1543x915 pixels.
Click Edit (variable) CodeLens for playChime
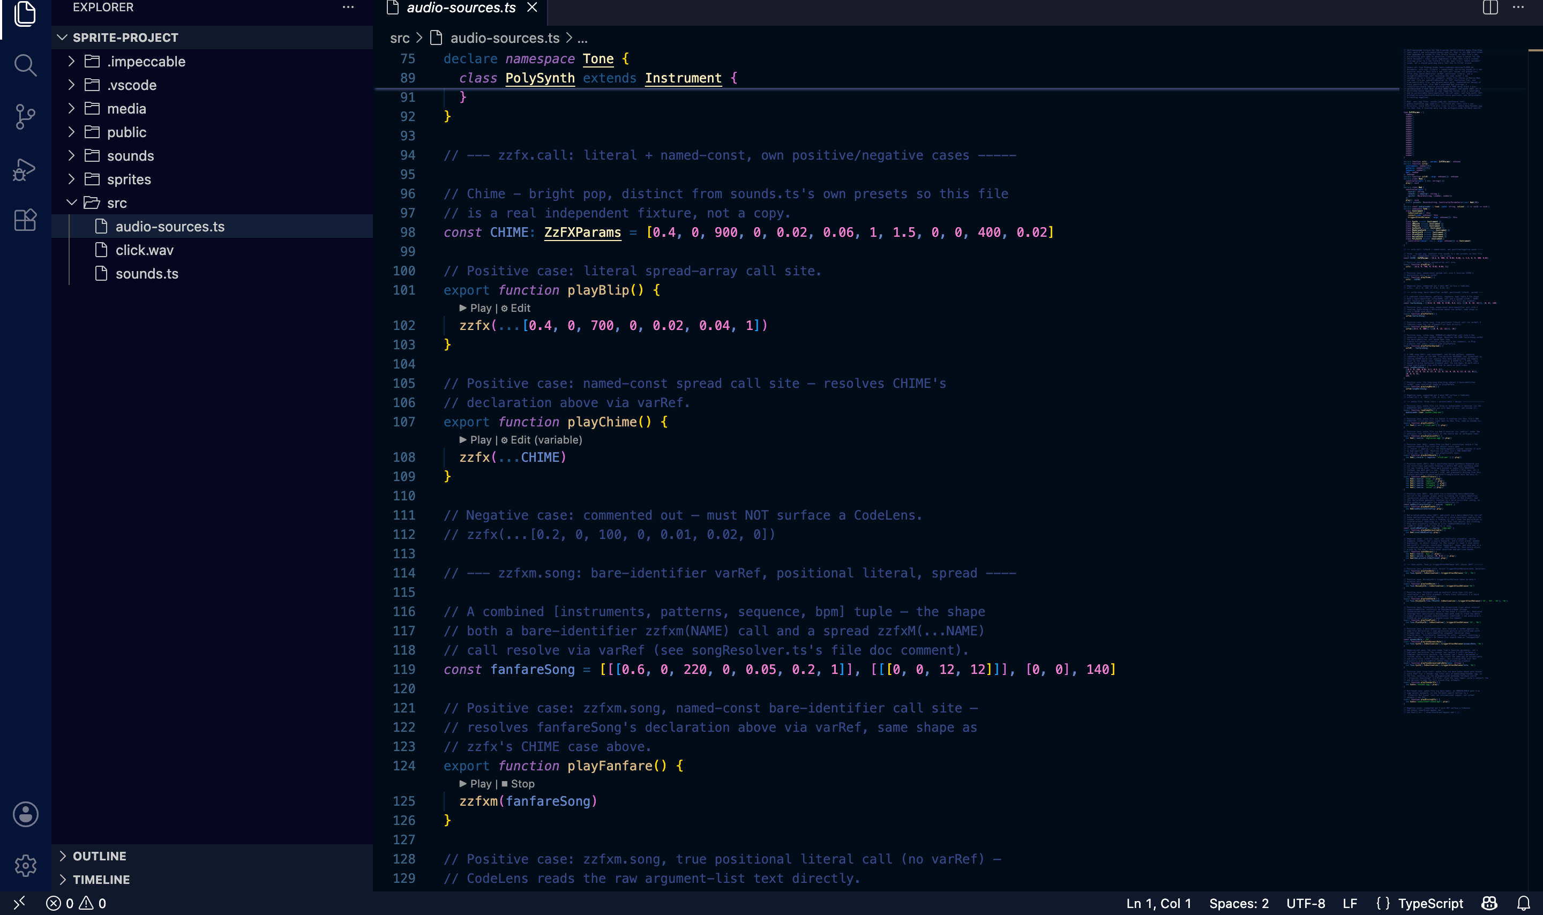click(x=541, y=440)
